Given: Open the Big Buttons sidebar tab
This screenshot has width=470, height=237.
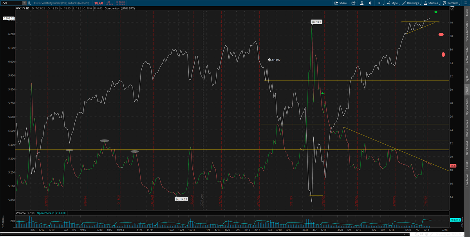Looking at the screenshot, I should pyautogui.click(x=466, y=75).
